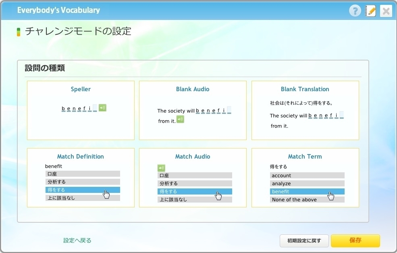This screenshot has height=253, width=397.
Task: Click the 'benefit' prompt in Match Definition
Action: tap(54, 166)
